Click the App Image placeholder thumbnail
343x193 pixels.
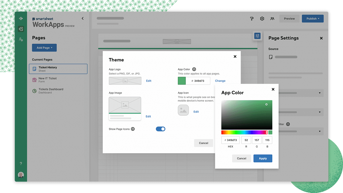tap(125, 108)
